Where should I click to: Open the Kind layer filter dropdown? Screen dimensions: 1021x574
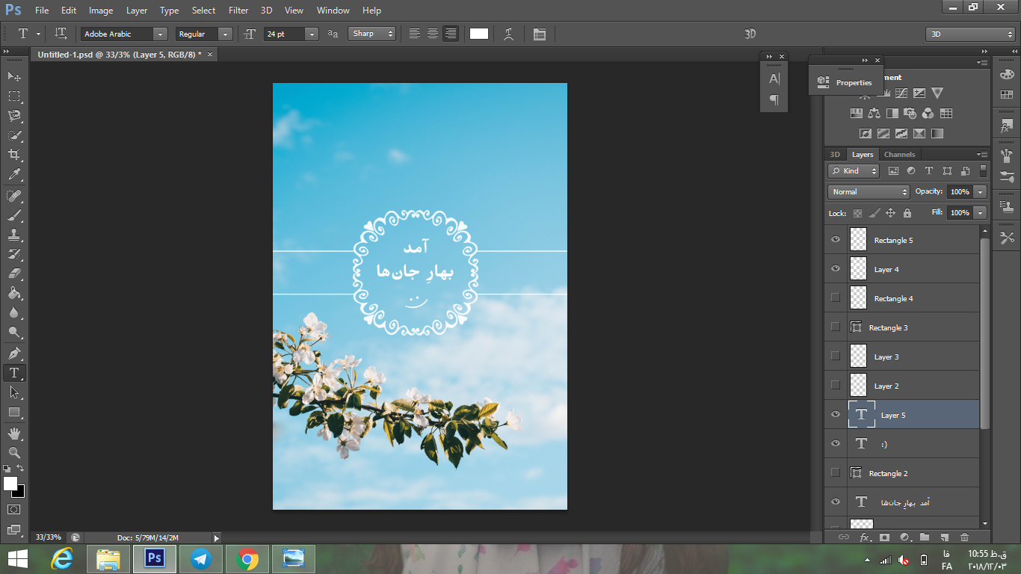854,171
